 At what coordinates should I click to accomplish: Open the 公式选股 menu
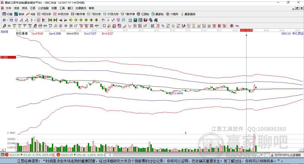(x=43, y=8)
